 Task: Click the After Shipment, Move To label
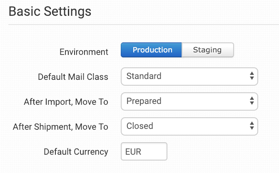(60, 127)
